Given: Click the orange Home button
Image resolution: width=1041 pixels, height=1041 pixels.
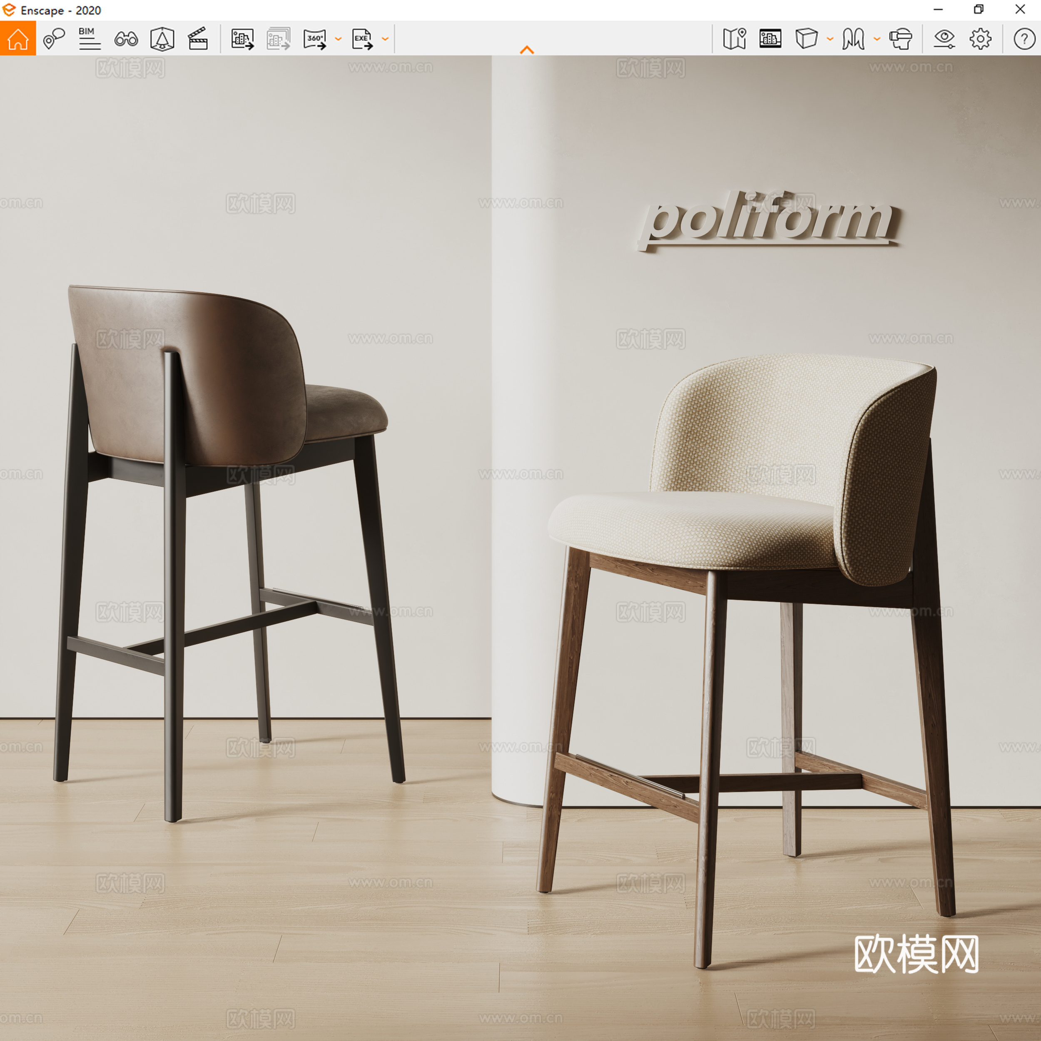Looking at the screenshot, I should point(18,38).
